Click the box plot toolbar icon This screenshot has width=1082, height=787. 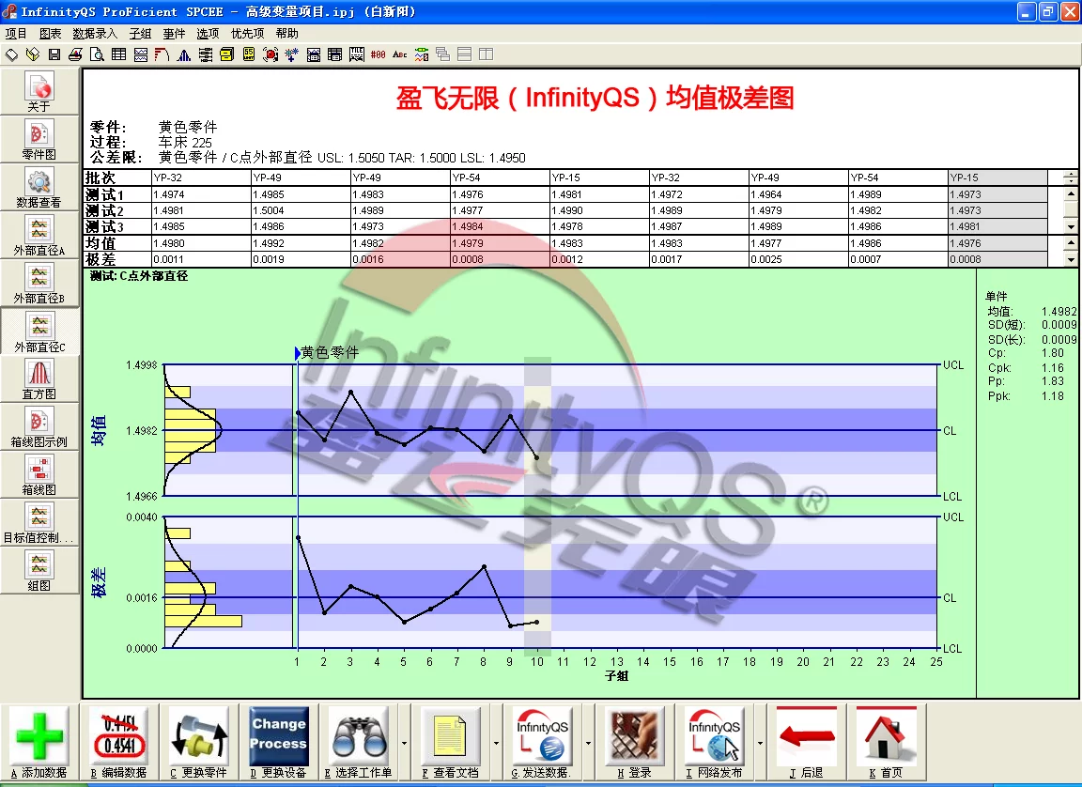pyautogui.click(x=206, y=54)
